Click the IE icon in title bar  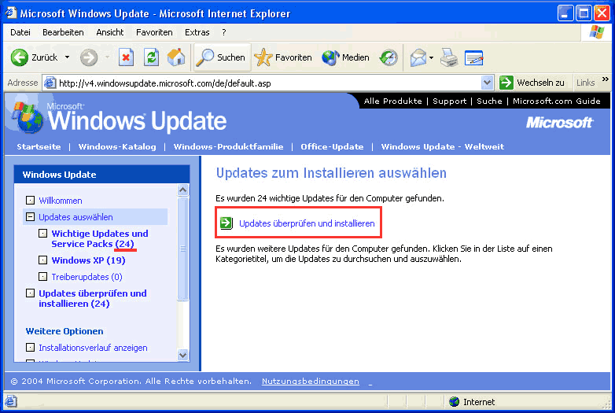click(x=10, y=13)
